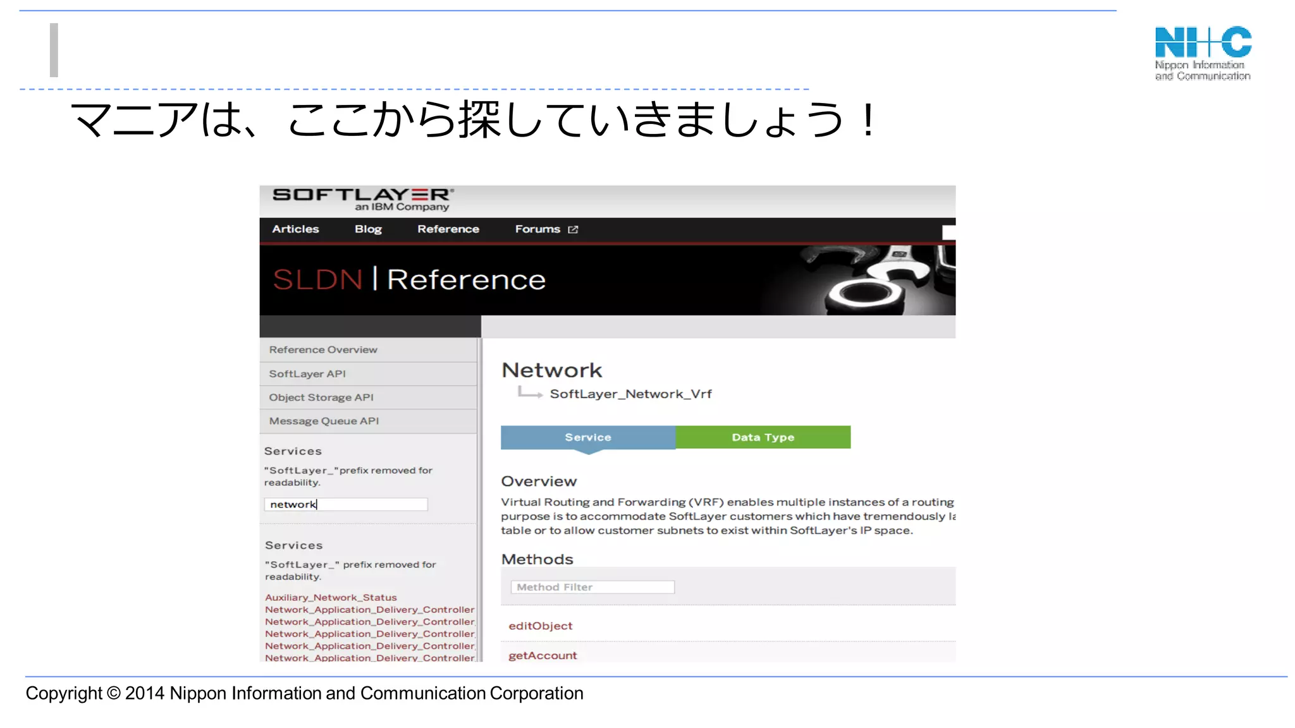
Task: Click the SLDN Reference banner title
Action: [x=409, y=279]
